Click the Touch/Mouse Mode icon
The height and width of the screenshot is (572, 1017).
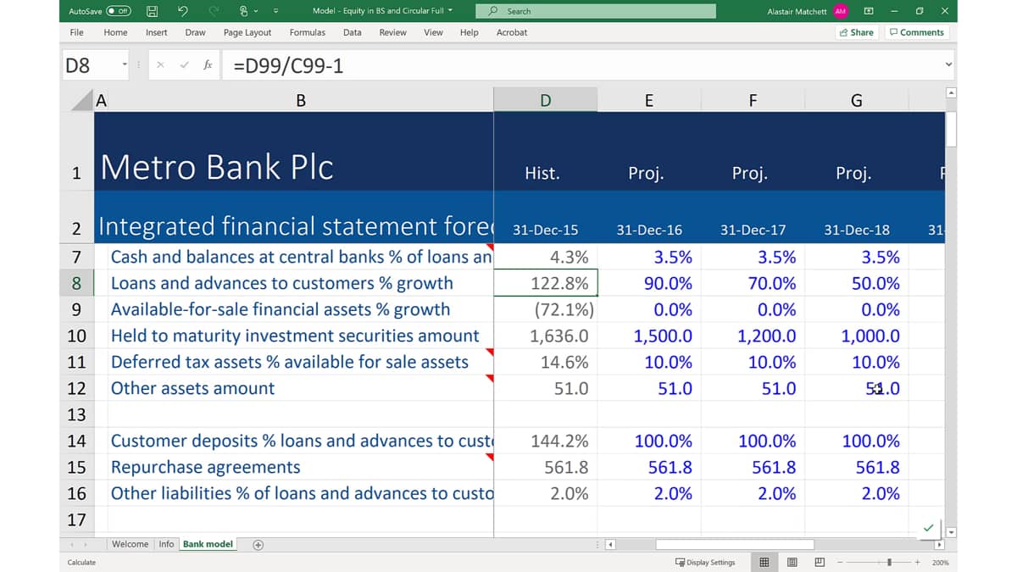pyautogui.click(x=245, y=11)
